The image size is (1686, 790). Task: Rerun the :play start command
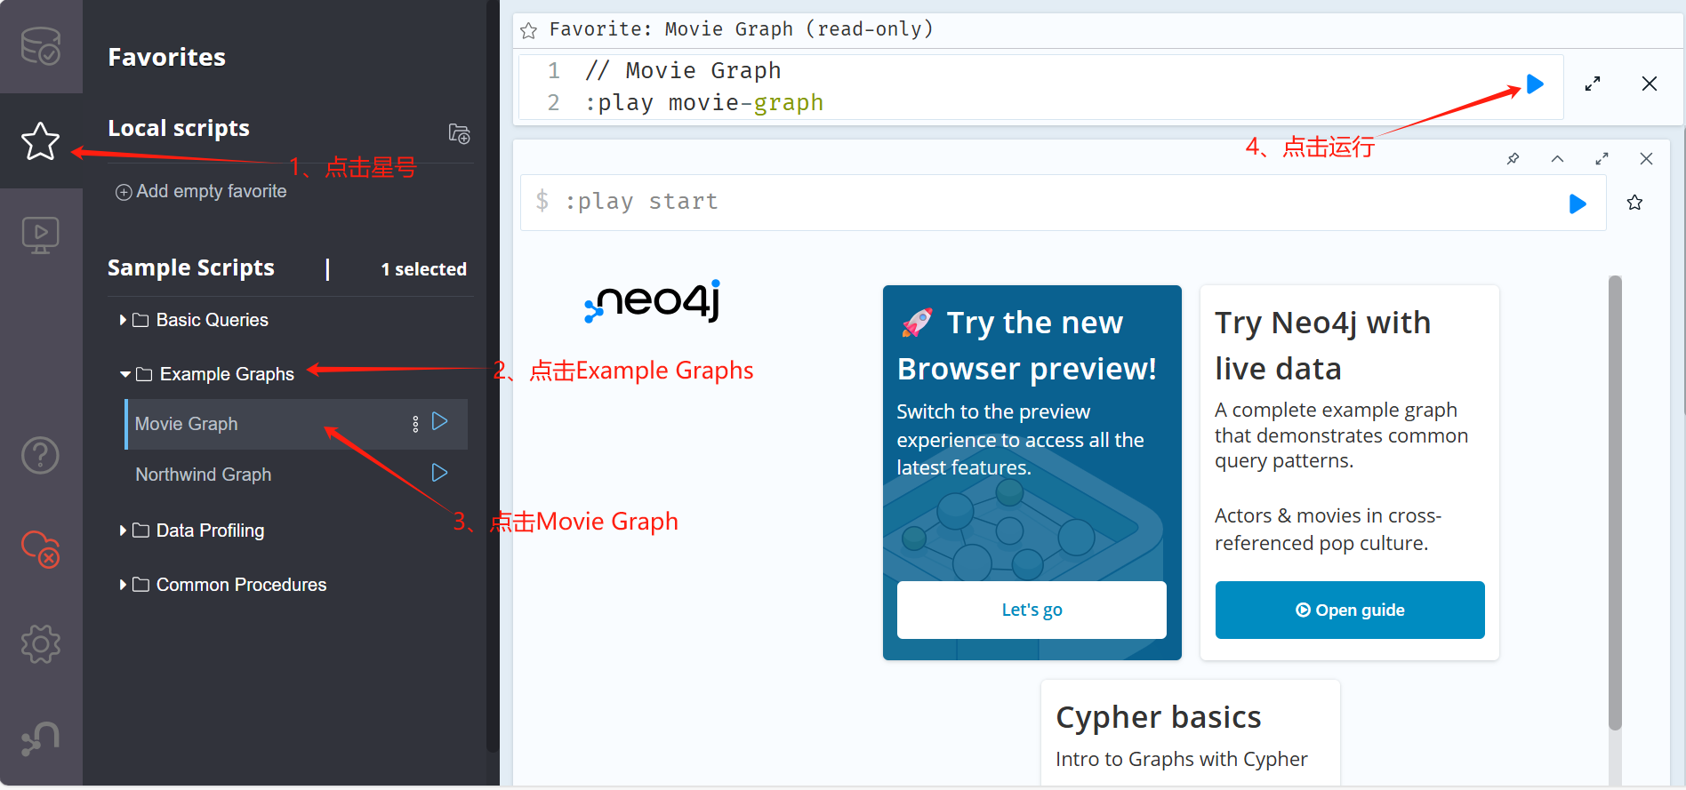[1578, 204]
